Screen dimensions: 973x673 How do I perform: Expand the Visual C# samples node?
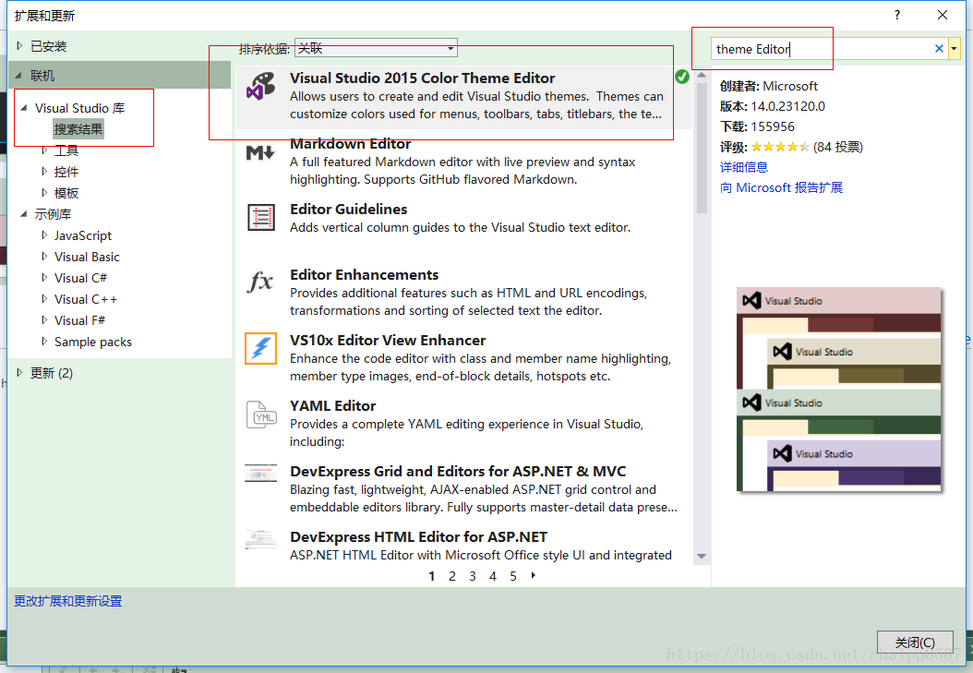44,277
